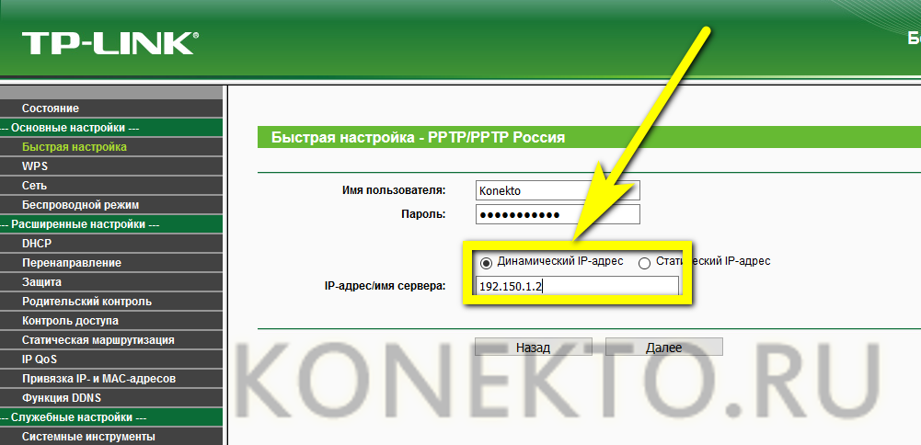Open Системные инструменты in sidebar
The height and width of the screenshot is (445, 921).
(x=111, y=436)
